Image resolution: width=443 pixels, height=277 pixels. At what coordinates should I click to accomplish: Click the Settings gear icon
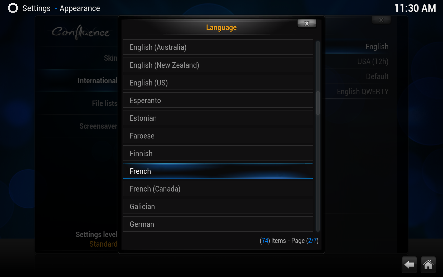point(13,8)
